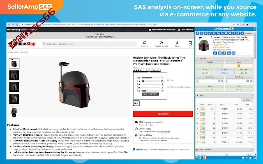Click the orange right dock layout icon
The height and width of the screenshot is (164, 263).
205,158
